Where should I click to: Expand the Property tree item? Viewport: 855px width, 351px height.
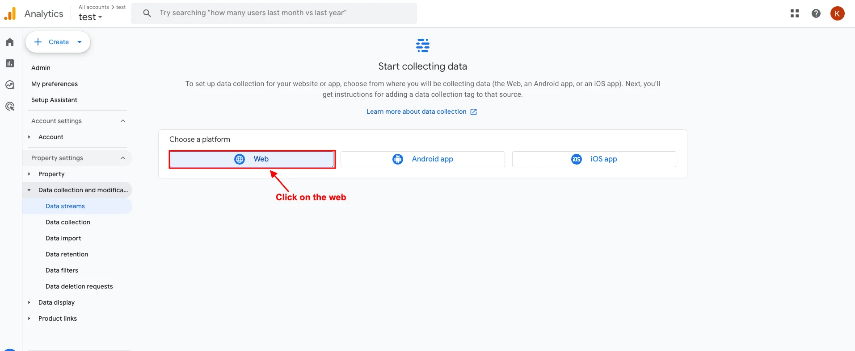pyautogui.click(x=29, y=174)
